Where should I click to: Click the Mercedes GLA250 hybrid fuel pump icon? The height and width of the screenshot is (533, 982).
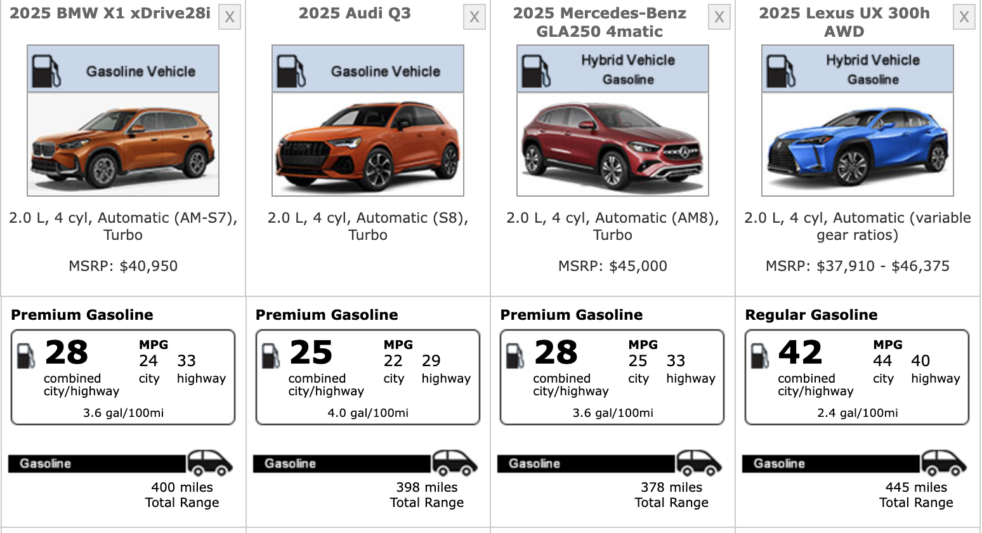pos(536,71)
